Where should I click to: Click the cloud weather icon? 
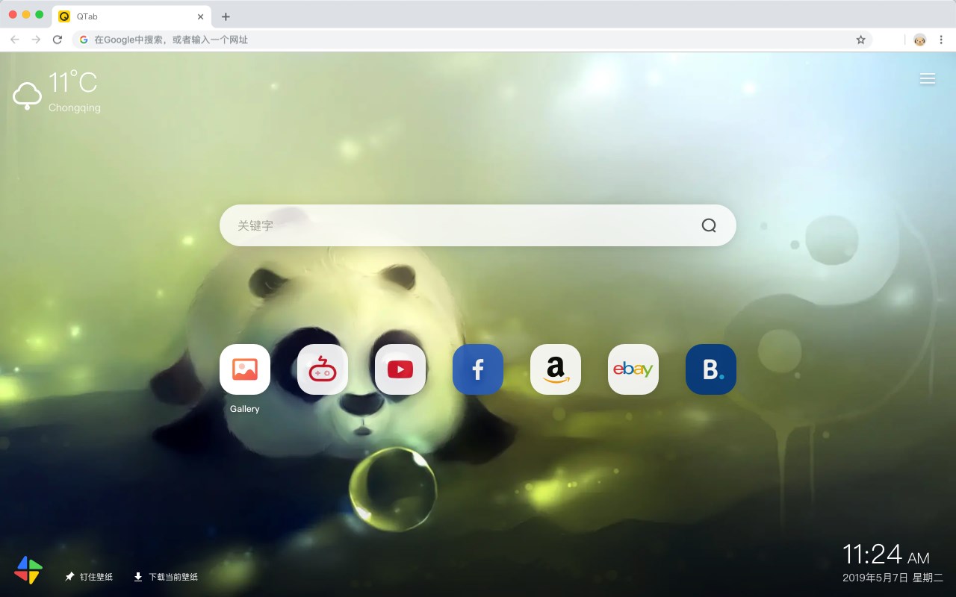28,96
